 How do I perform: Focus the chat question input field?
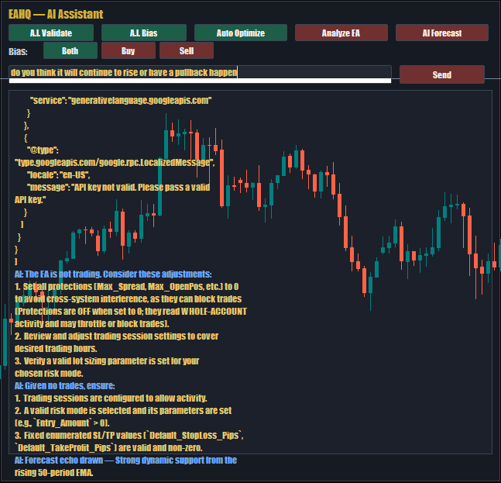200,73
